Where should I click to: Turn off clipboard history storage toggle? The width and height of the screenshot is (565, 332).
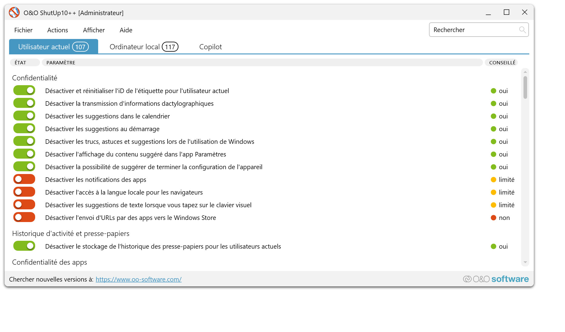click(x=24, y=246)
